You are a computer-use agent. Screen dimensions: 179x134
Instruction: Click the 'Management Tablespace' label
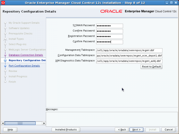click(80, 50)
